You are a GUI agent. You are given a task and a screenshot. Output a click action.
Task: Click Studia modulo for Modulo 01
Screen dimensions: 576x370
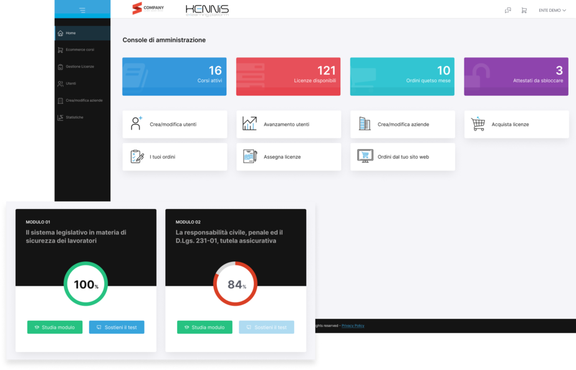(x=55, y=327)
